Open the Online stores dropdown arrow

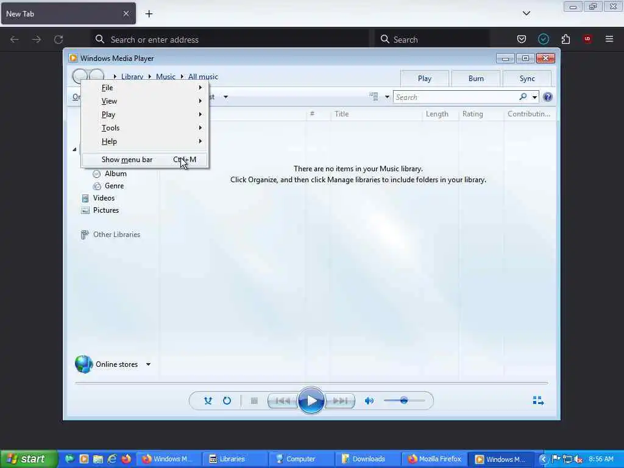(x=148, y=364)
